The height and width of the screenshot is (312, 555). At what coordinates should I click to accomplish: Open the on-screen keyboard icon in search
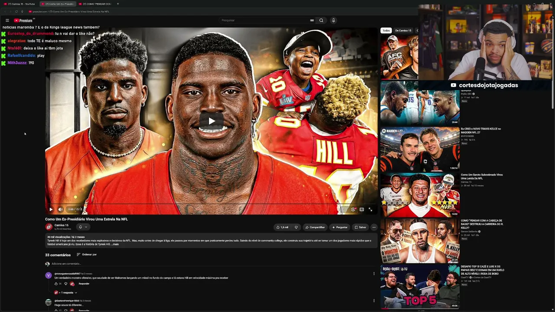coord(312,20)
